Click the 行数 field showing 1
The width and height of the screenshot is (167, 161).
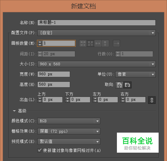pyautogui.click(x=137, y=54)
